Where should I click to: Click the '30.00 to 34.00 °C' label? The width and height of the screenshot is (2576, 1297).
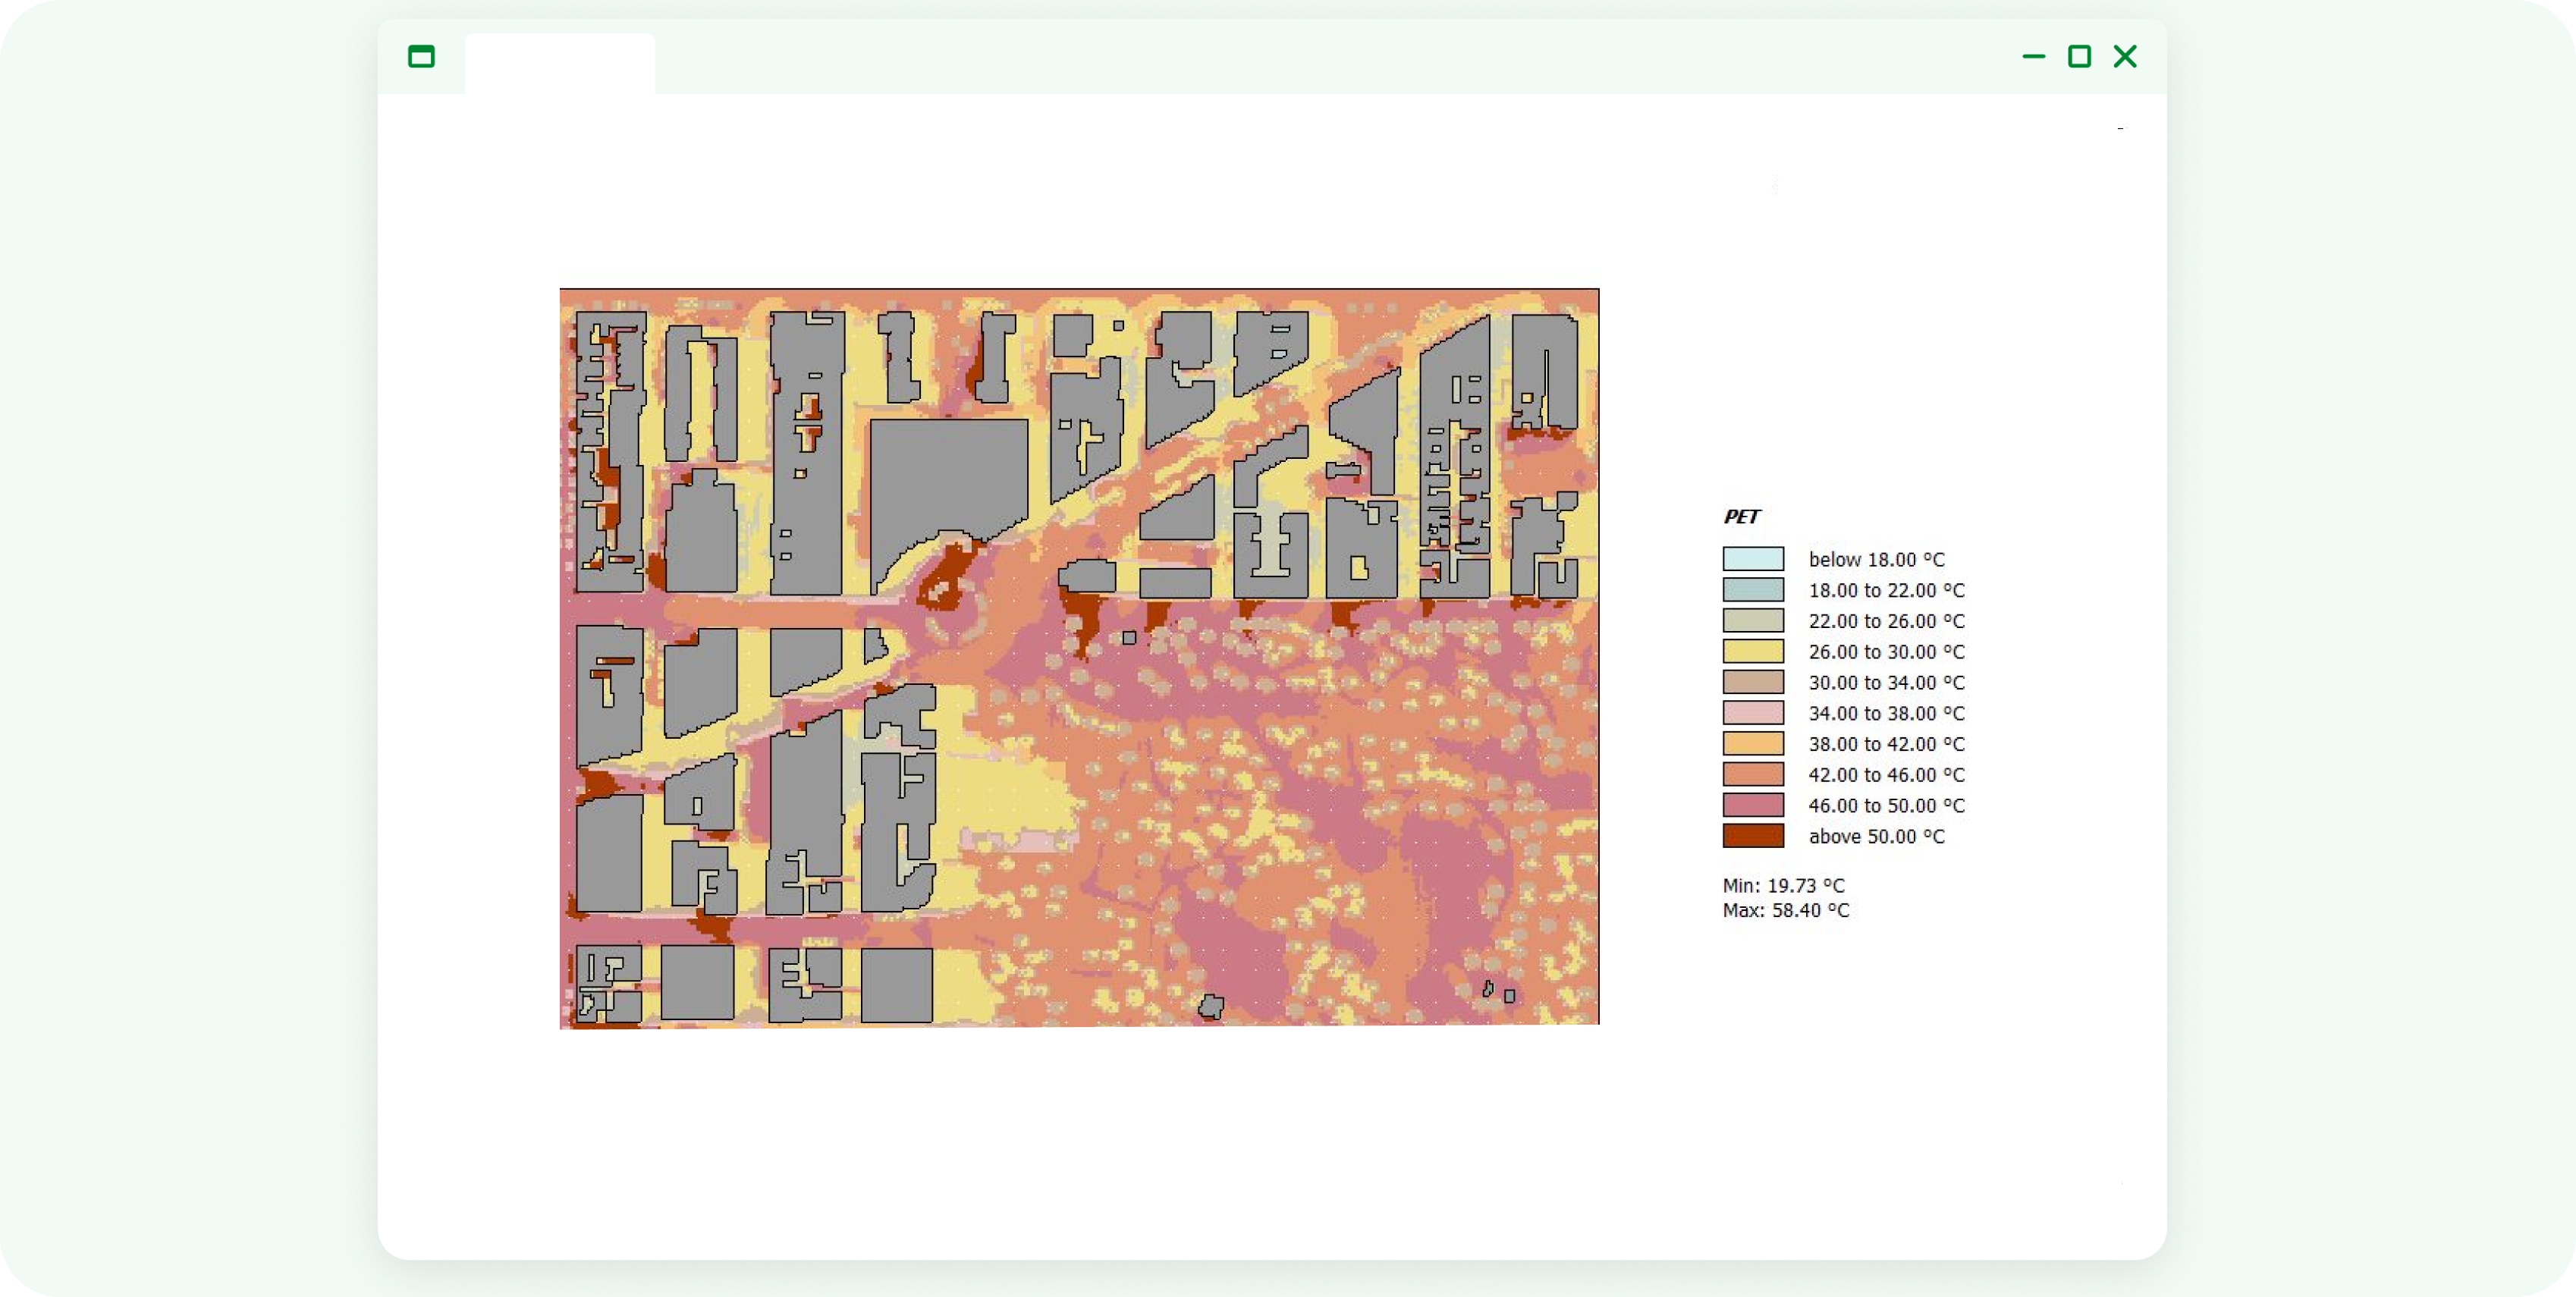(1886, 683)
